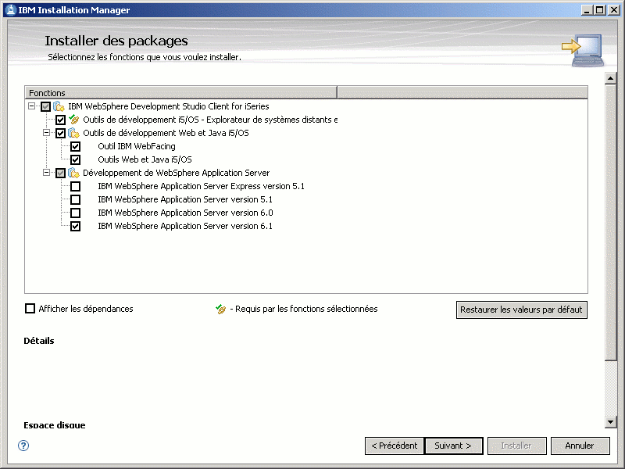Screen dimensions: 625x469
Task: Uncheck IBM WebSphere Application Server version 6.1 box
Action: tap(75, 226)
